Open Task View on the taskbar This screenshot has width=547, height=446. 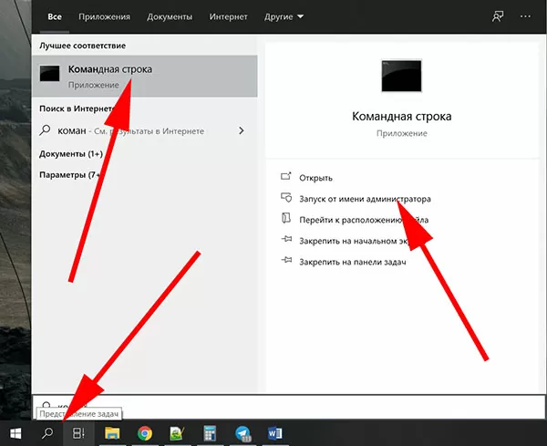[x=79, y=434]
